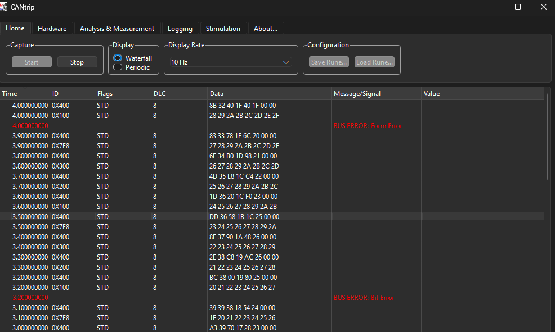Image resolution: width=555 pixels, height=332 pixels.
Task: Click data cell 25 26 27 28 29 2A 2B 2C
Action: pyautogui.click(x=244, y=186)
